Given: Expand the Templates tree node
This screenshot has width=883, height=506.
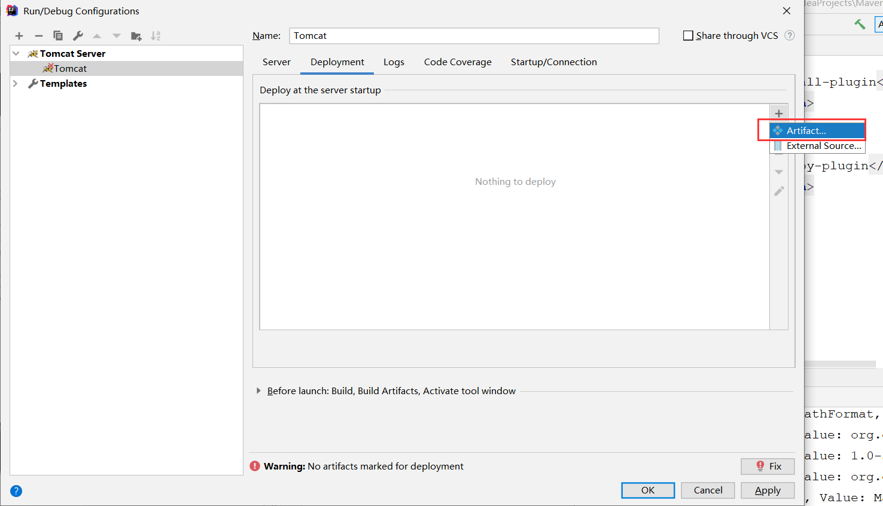Looking at the screenshot, I should [x=16, y=84].
